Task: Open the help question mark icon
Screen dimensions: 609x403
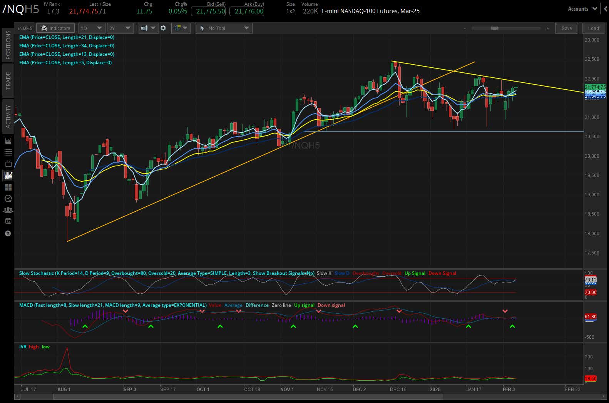Action: [8, 234]
